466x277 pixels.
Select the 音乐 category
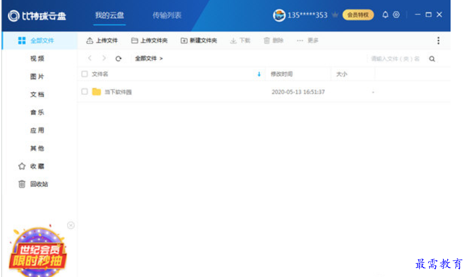(x=37, y=113)
